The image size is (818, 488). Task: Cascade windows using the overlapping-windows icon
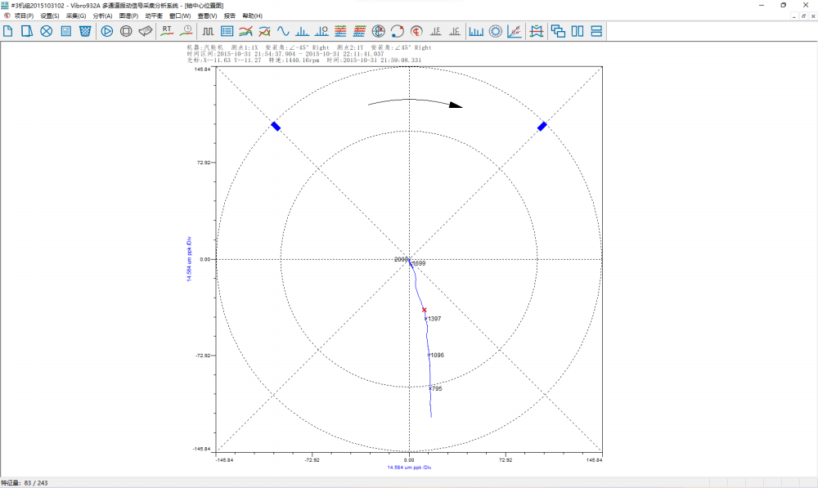(558, 31)
